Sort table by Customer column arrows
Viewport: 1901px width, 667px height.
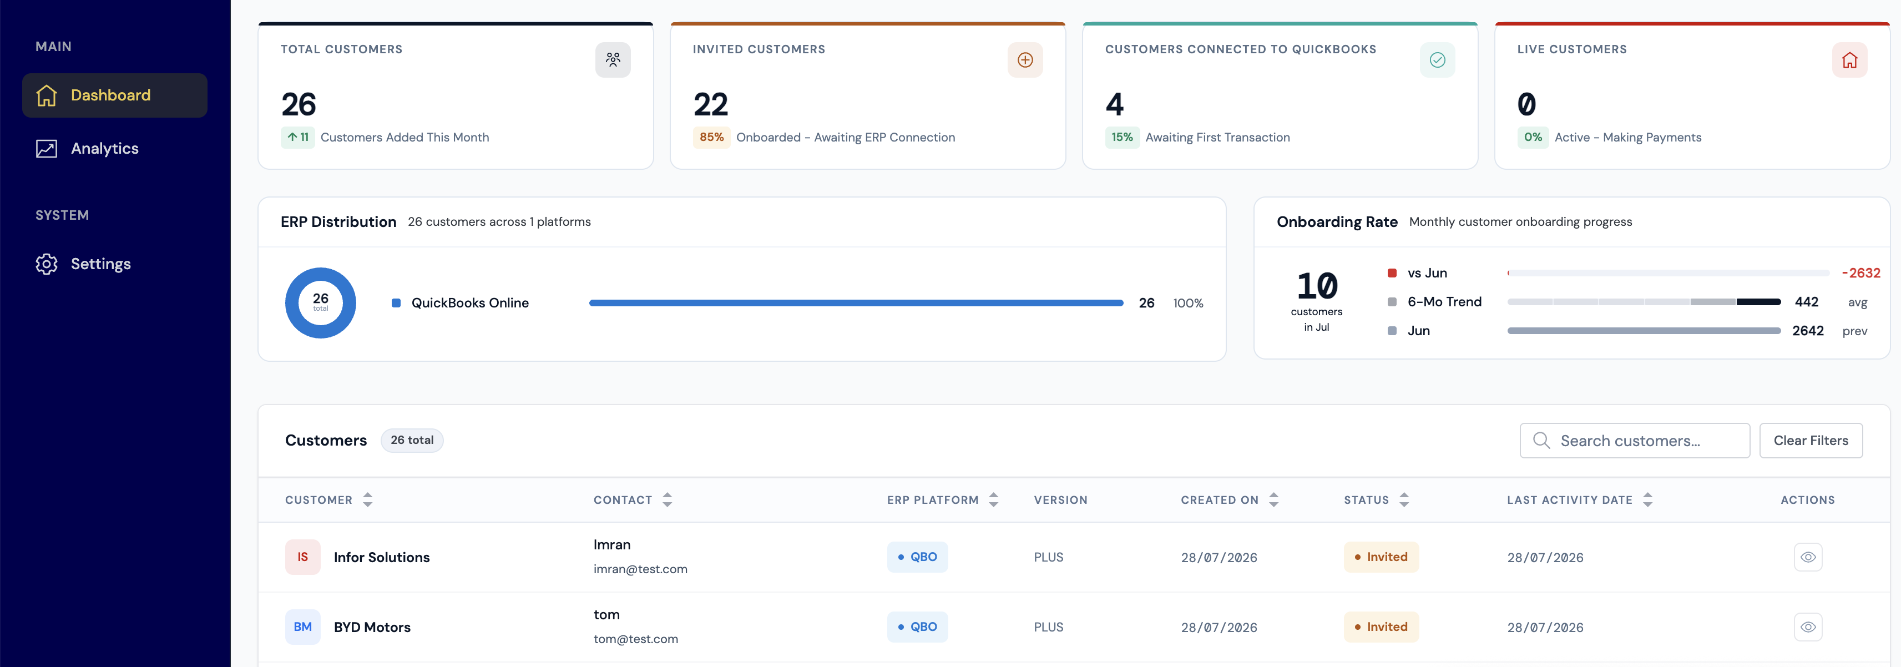pos(367,499)
